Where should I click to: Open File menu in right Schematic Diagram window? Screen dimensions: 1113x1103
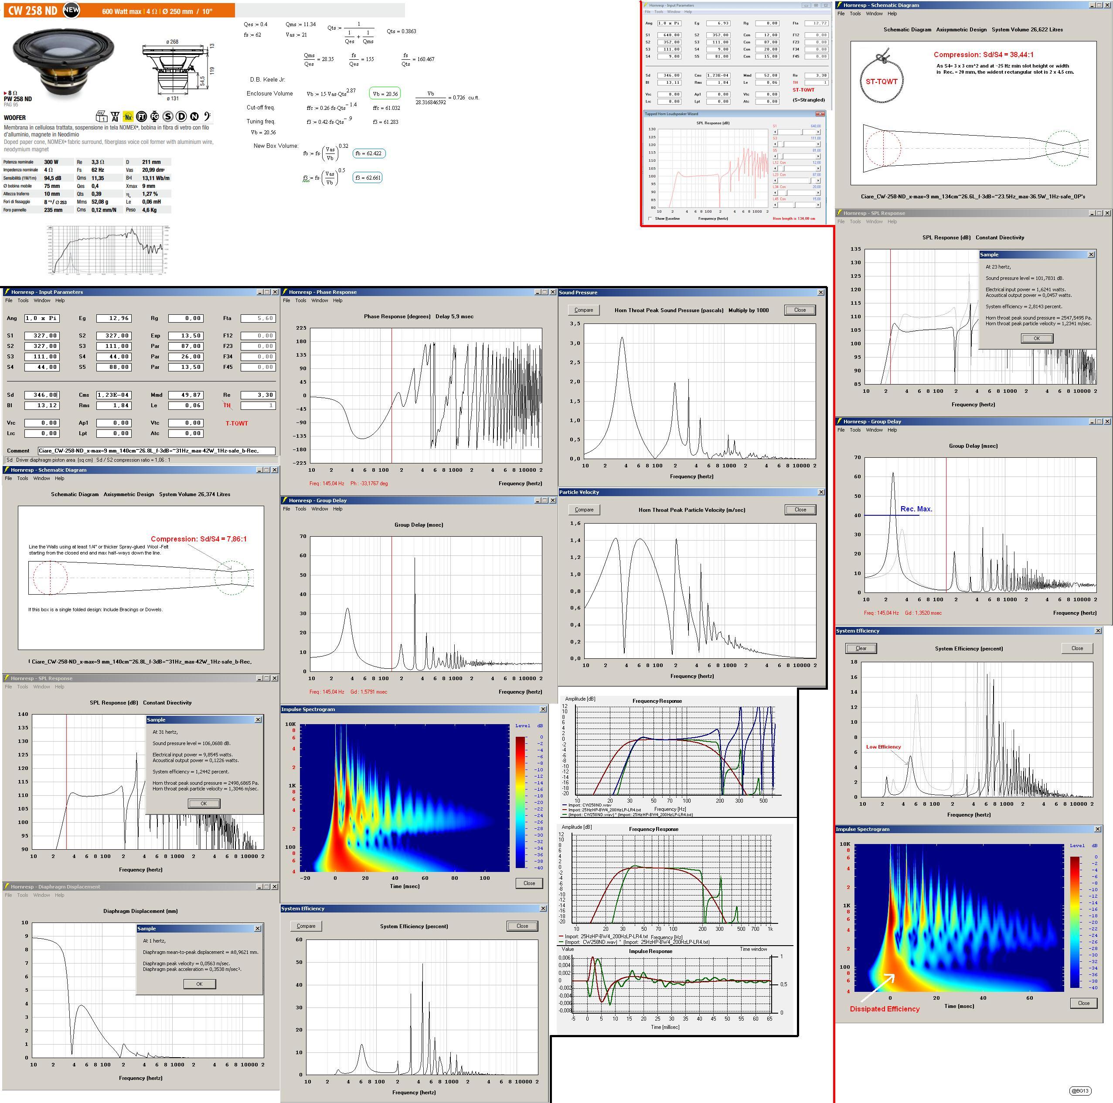coord(841,13)
